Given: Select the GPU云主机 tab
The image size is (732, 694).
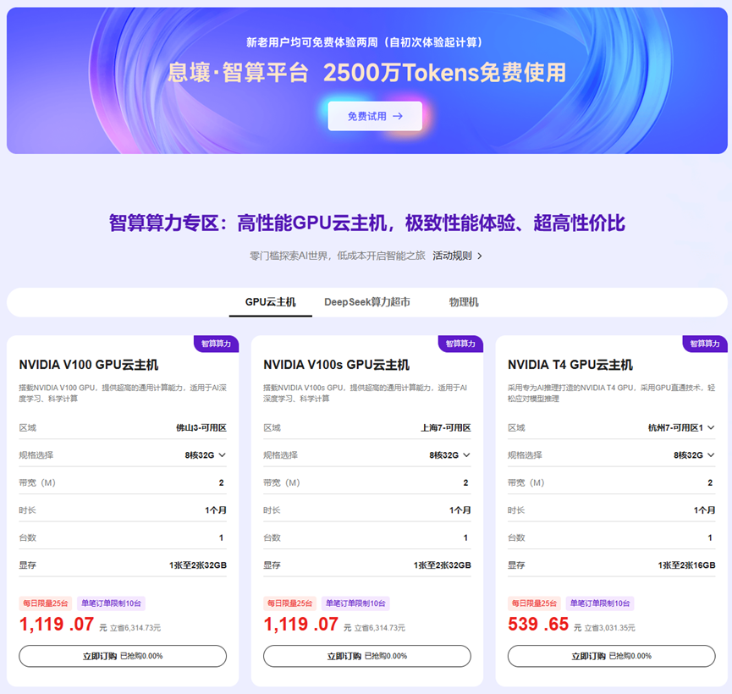Looking at the screenshot, I should point(270,302).
